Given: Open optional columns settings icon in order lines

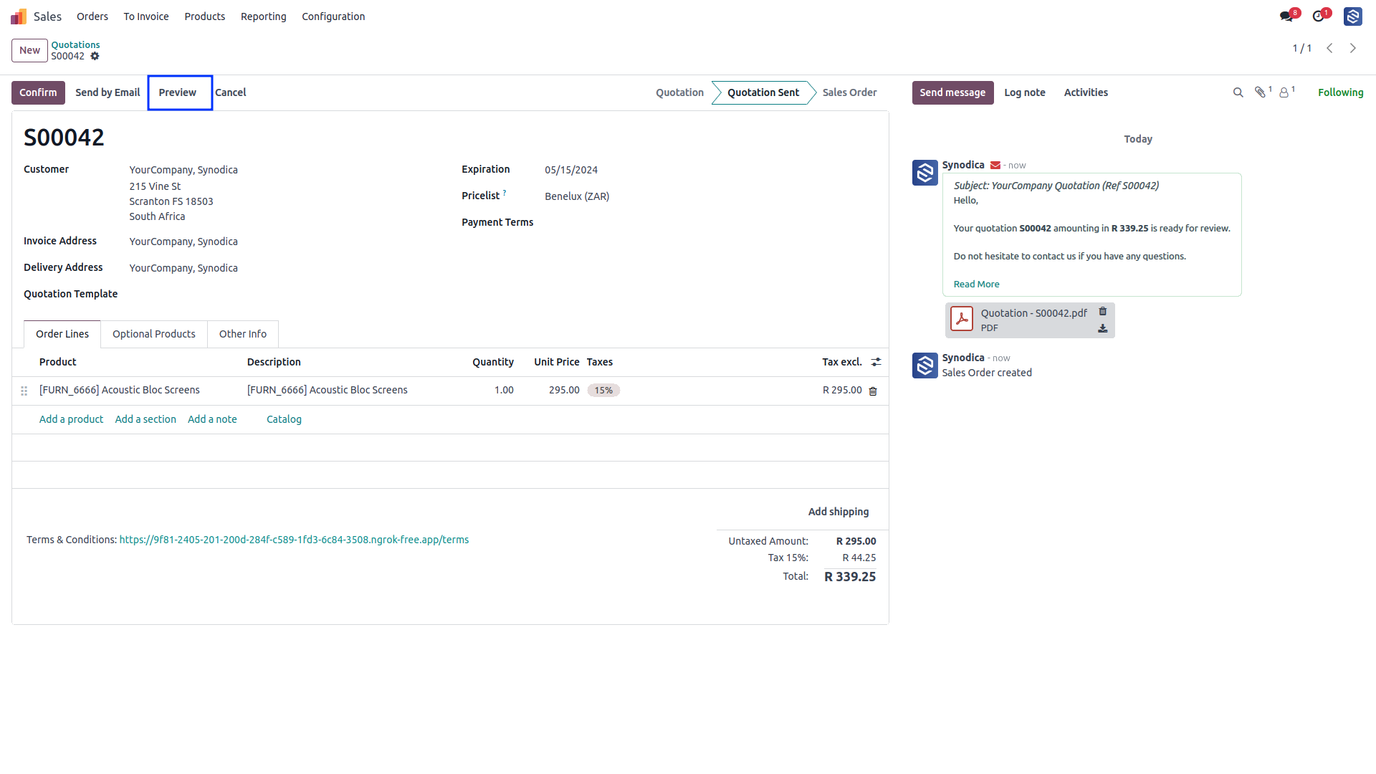Looking at the screenshot, I should (876, 362).
